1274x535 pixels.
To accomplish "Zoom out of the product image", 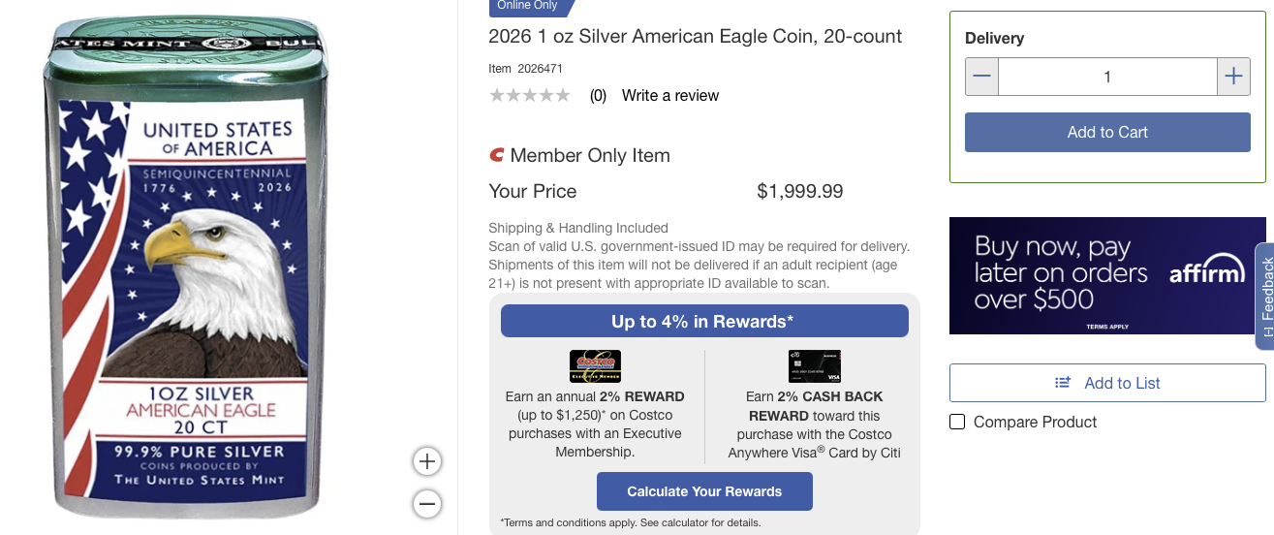I will [427, 504].
